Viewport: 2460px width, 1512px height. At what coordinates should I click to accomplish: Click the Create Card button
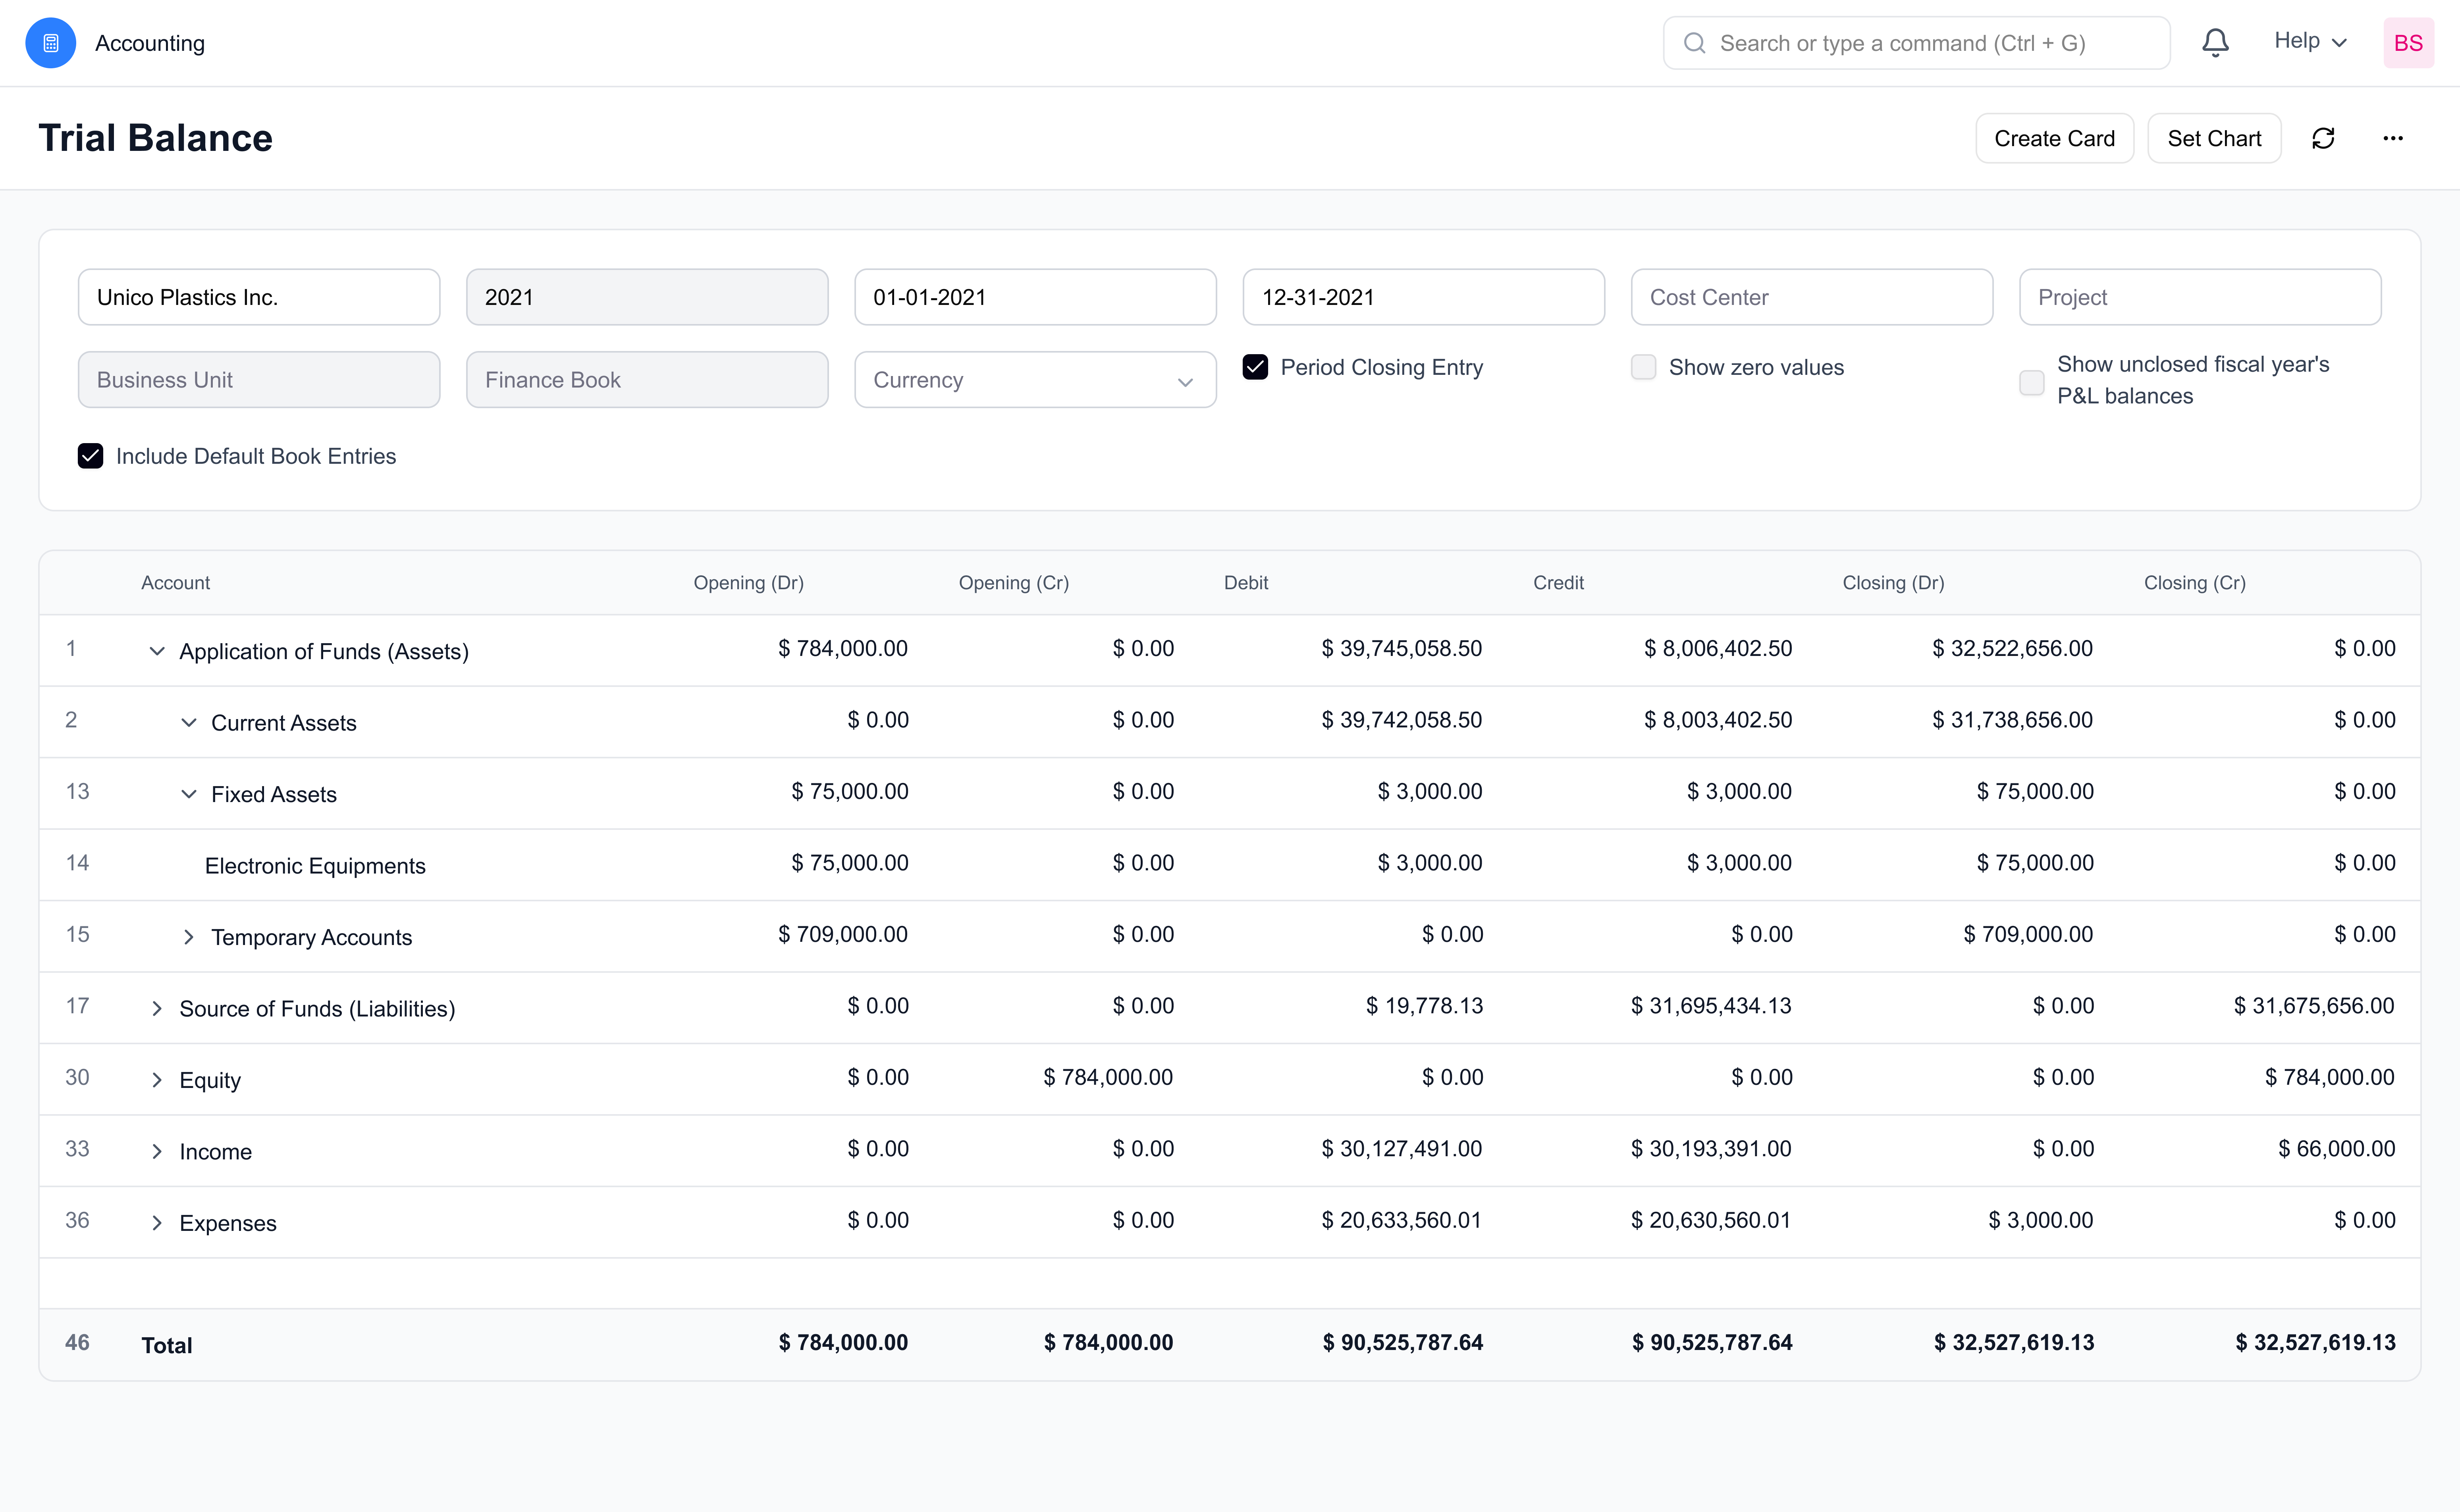(2054, 138)
